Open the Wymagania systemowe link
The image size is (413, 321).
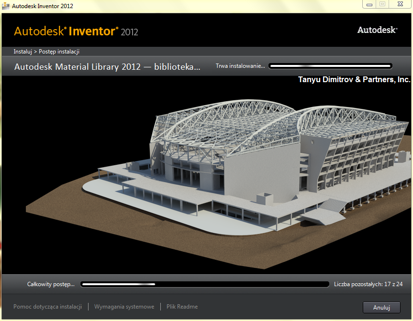point(124,307)
